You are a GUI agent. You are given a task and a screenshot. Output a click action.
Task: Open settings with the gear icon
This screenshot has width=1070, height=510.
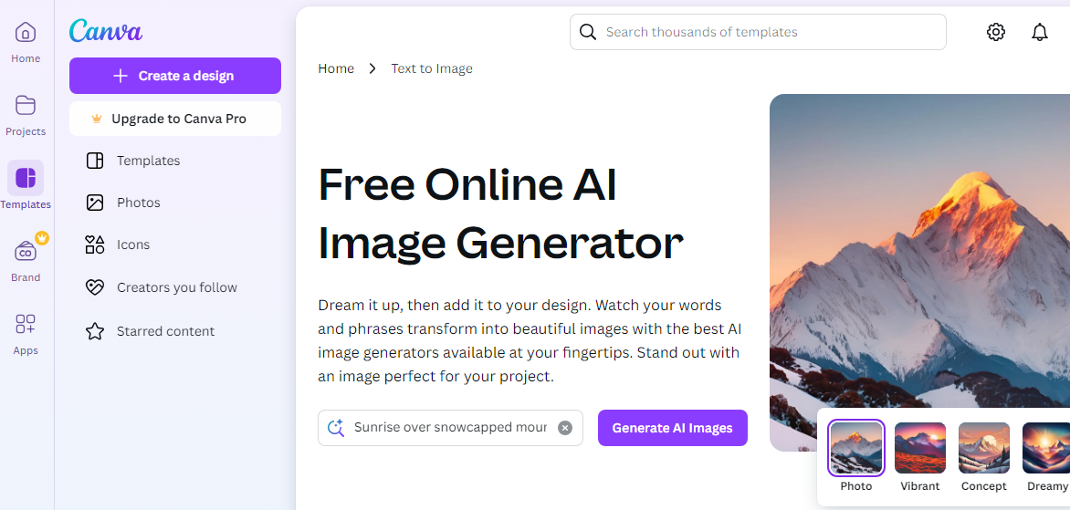click(996, 32)
